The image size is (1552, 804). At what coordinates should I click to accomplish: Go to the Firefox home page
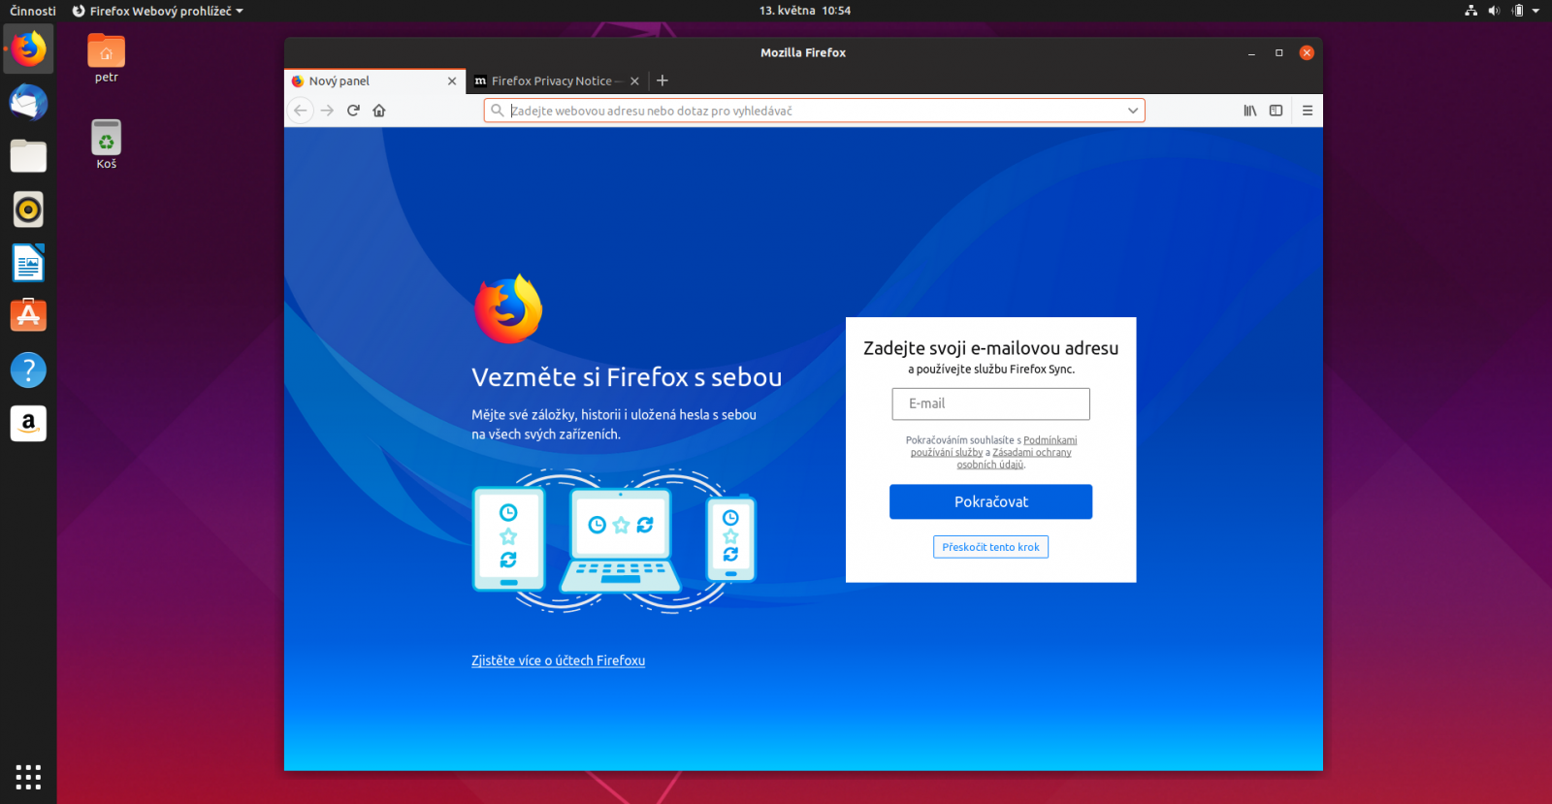click(x=379, y=111)
